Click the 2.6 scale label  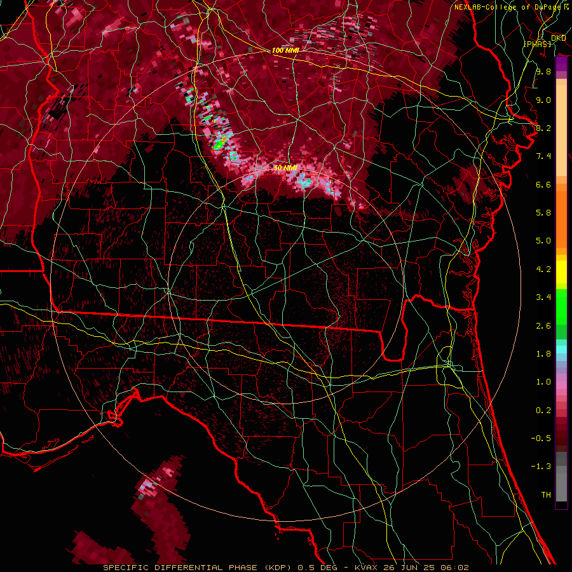click(x=543, y=326)
